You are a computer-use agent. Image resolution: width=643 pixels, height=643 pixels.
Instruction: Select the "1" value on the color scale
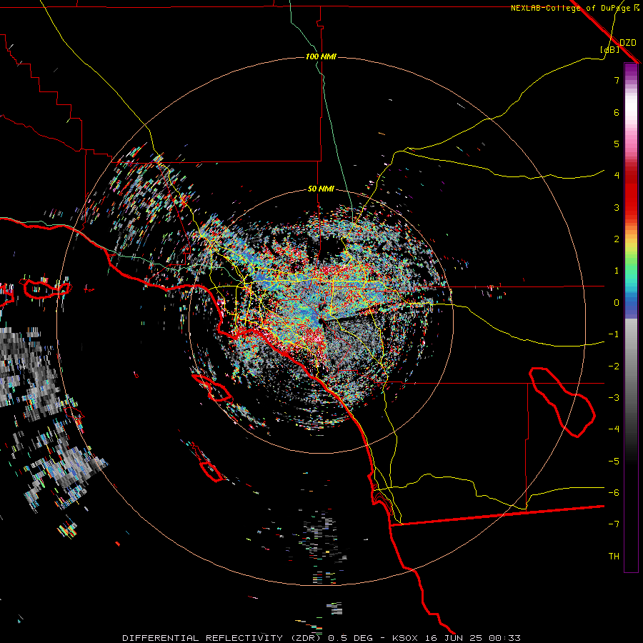617,271
